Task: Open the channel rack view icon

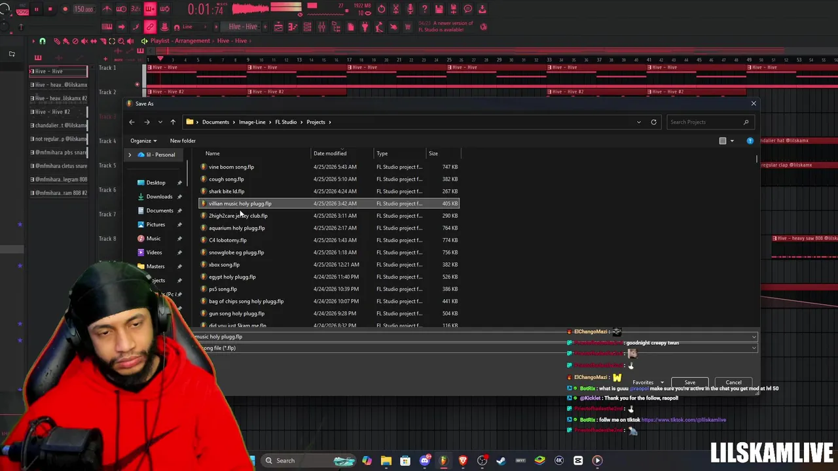Action: pos(307,27)
